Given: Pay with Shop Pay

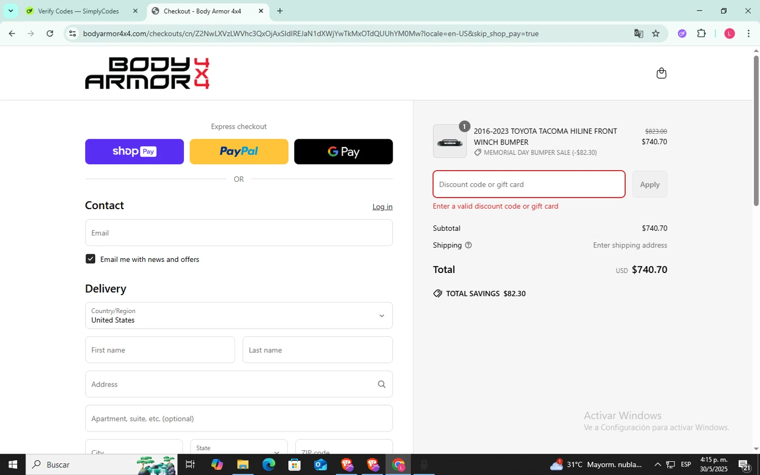Looking at the screenshot, I should pos(134,151).
